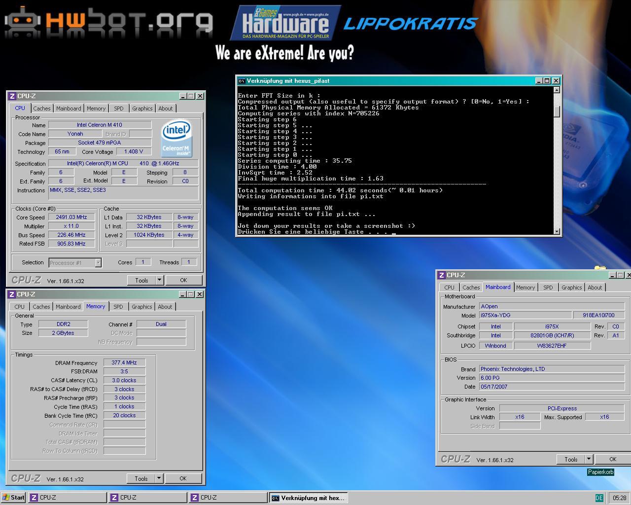Screen dimensions: 631x505
Task: Open the Tools dropdown arrow in the Memory window
Action: pyautogui.click(x=159, y=478)
